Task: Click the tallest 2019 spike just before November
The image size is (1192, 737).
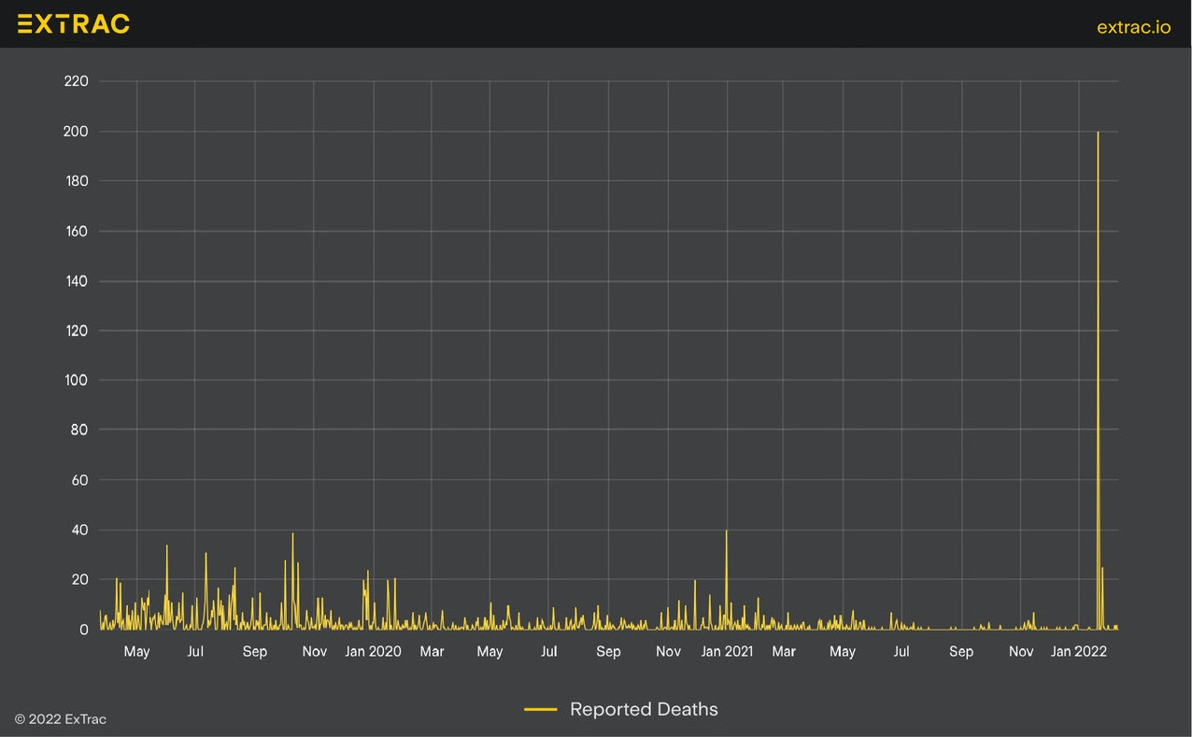Action: [x=292, y=534]
